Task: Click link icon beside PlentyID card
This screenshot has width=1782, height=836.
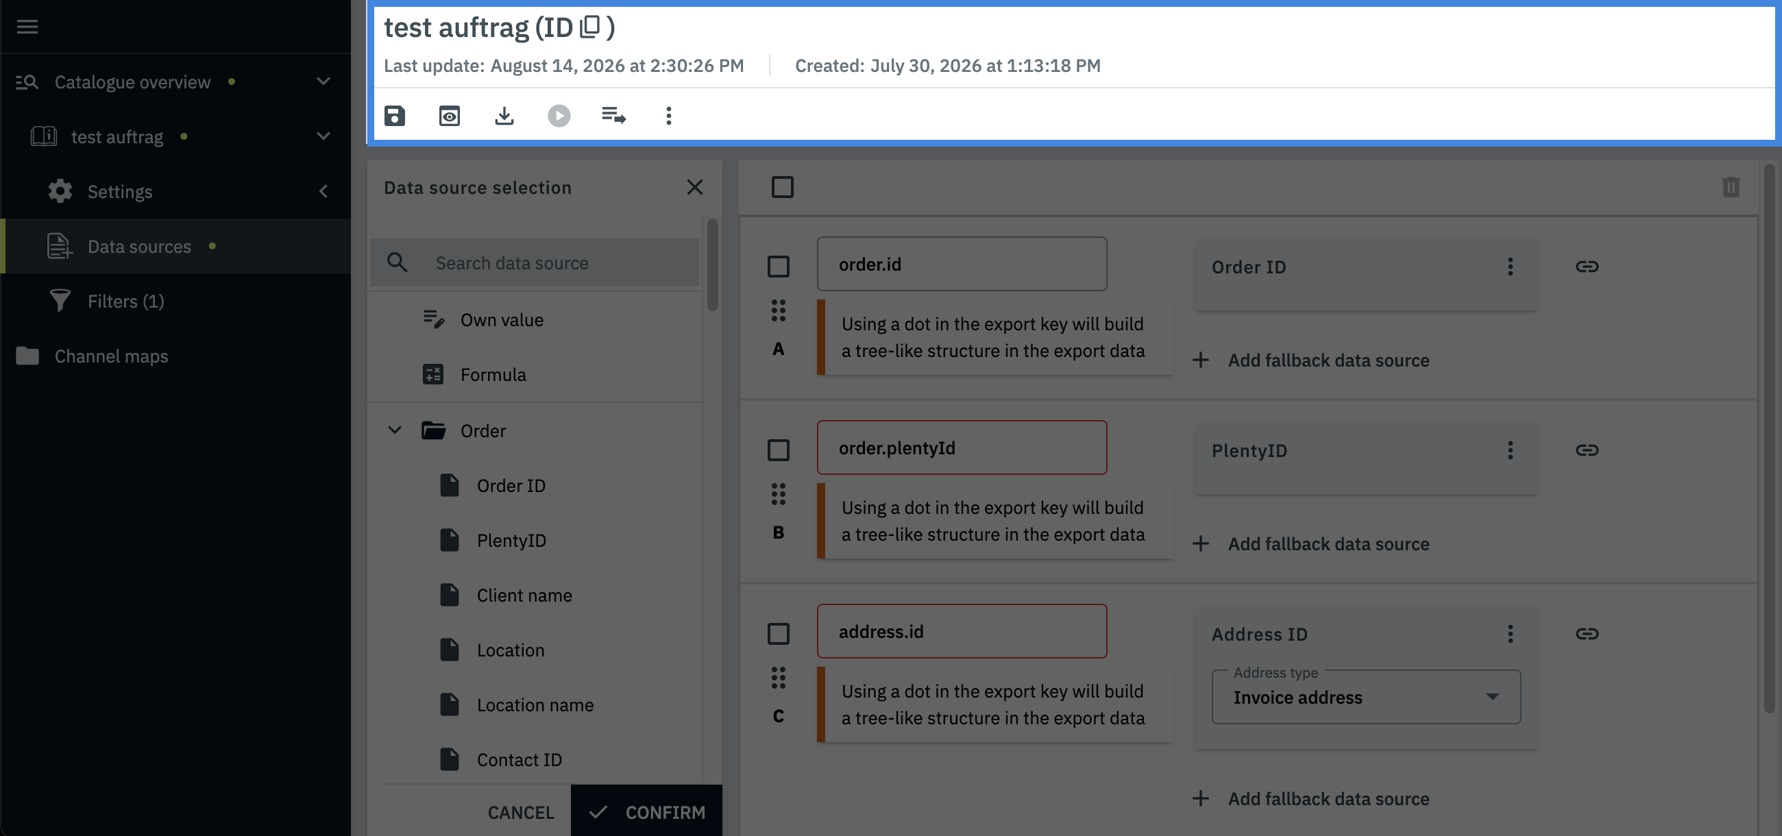Action: 1586,450
